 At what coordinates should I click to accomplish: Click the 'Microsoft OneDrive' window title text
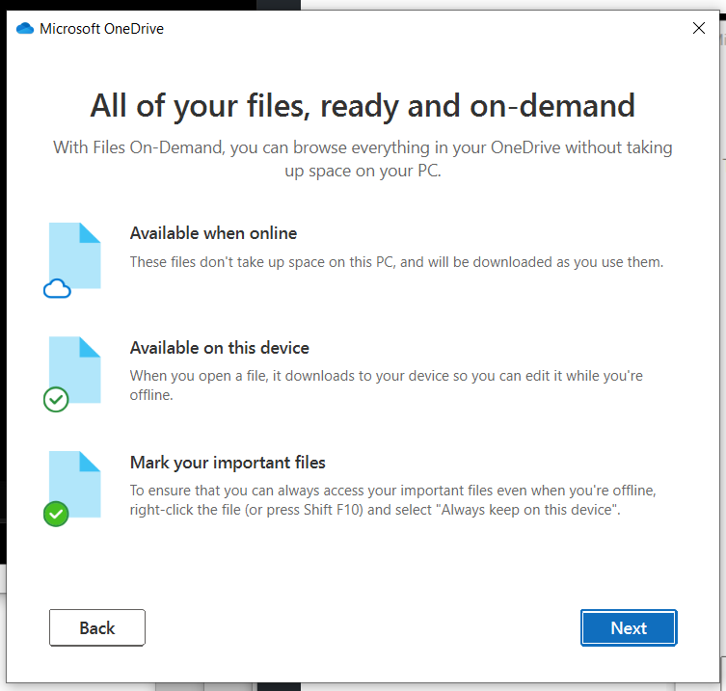pyautogui.click(x=101, y=29)
